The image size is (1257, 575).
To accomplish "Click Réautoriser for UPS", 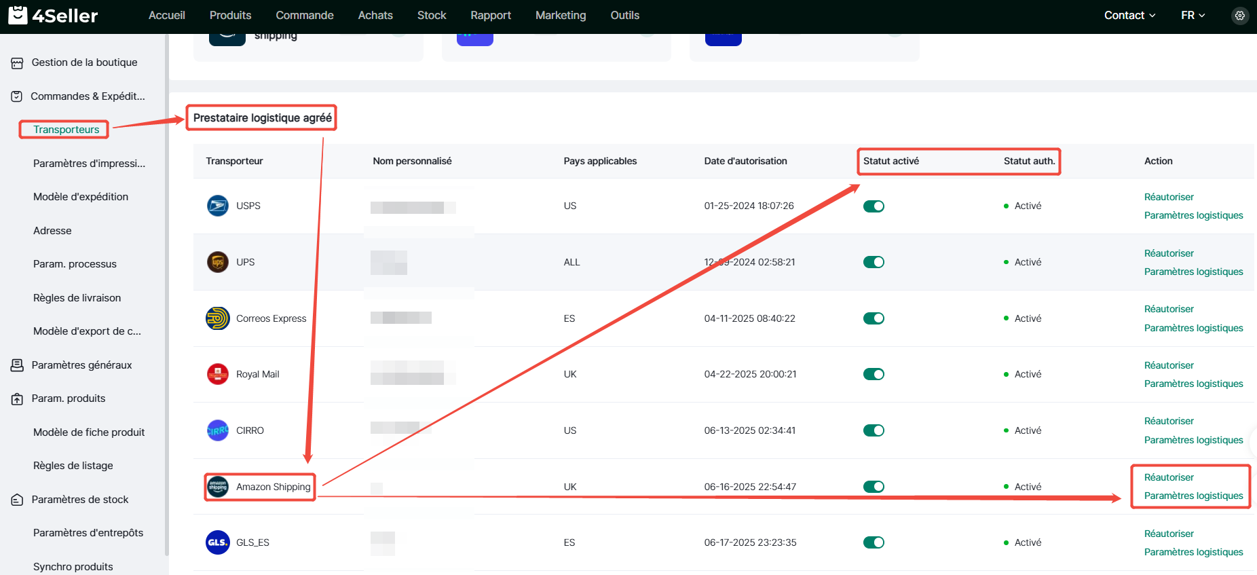I will pos(1169,253).
